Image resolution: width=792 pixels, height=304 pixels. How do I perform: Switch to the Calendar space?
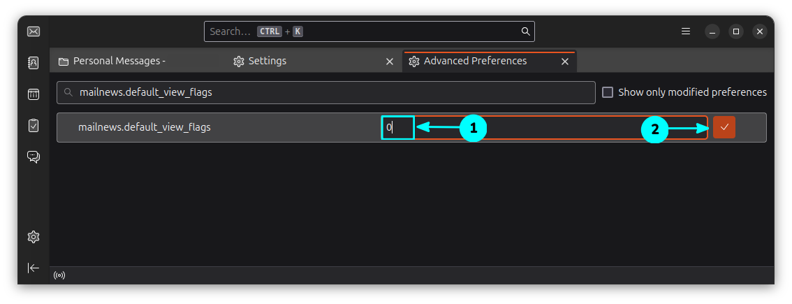point(34,94)
